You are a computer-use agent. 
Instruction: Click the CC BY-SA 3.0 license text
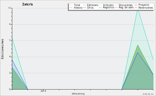tap(148, 94)
